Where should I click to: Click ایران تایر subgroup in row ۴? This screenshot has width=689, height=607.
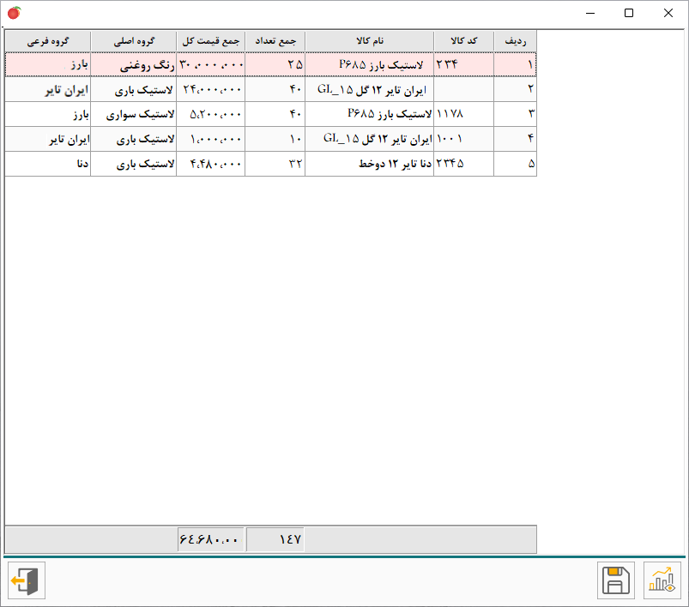[x=48, y=139]
